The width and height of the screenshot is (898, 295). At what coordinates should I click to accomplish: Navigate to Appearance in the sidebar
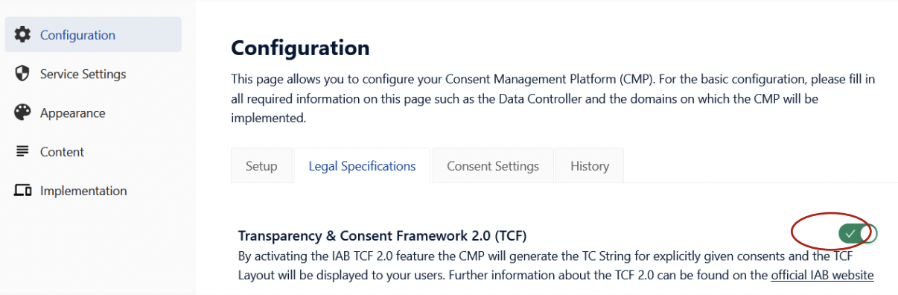coord(72,113)
